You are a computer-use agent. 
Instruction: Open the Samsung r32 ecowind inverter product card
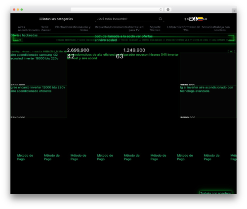point(39,69)
